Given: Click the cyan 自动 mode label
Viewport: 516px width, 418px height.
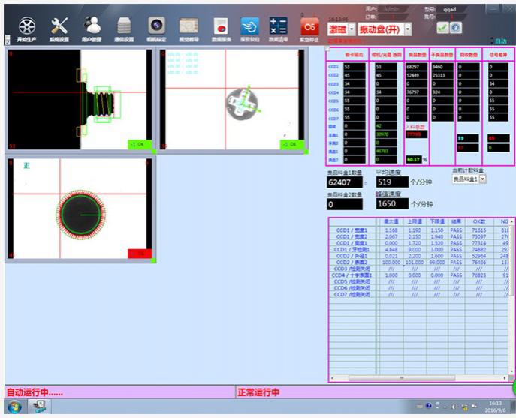Looking at the screenshot, I should click(x=500, y=41).
